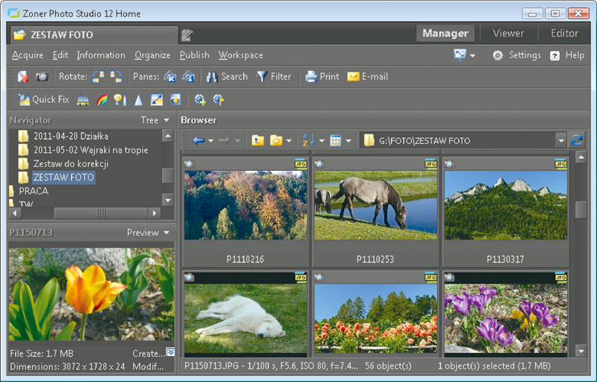597x382 pixels.
Task: Switch to the Viewer tab
Action: click(507, 34)
